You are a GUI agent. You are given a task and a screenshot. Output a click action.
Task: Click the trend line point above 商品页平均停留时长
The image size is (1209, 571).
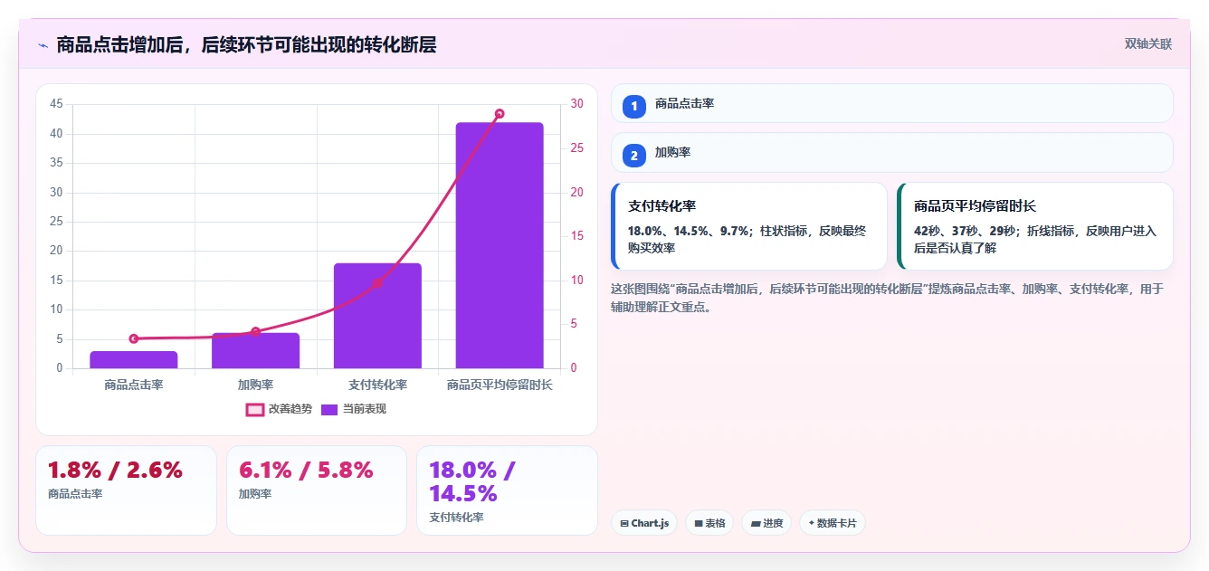tap(500, 114)
